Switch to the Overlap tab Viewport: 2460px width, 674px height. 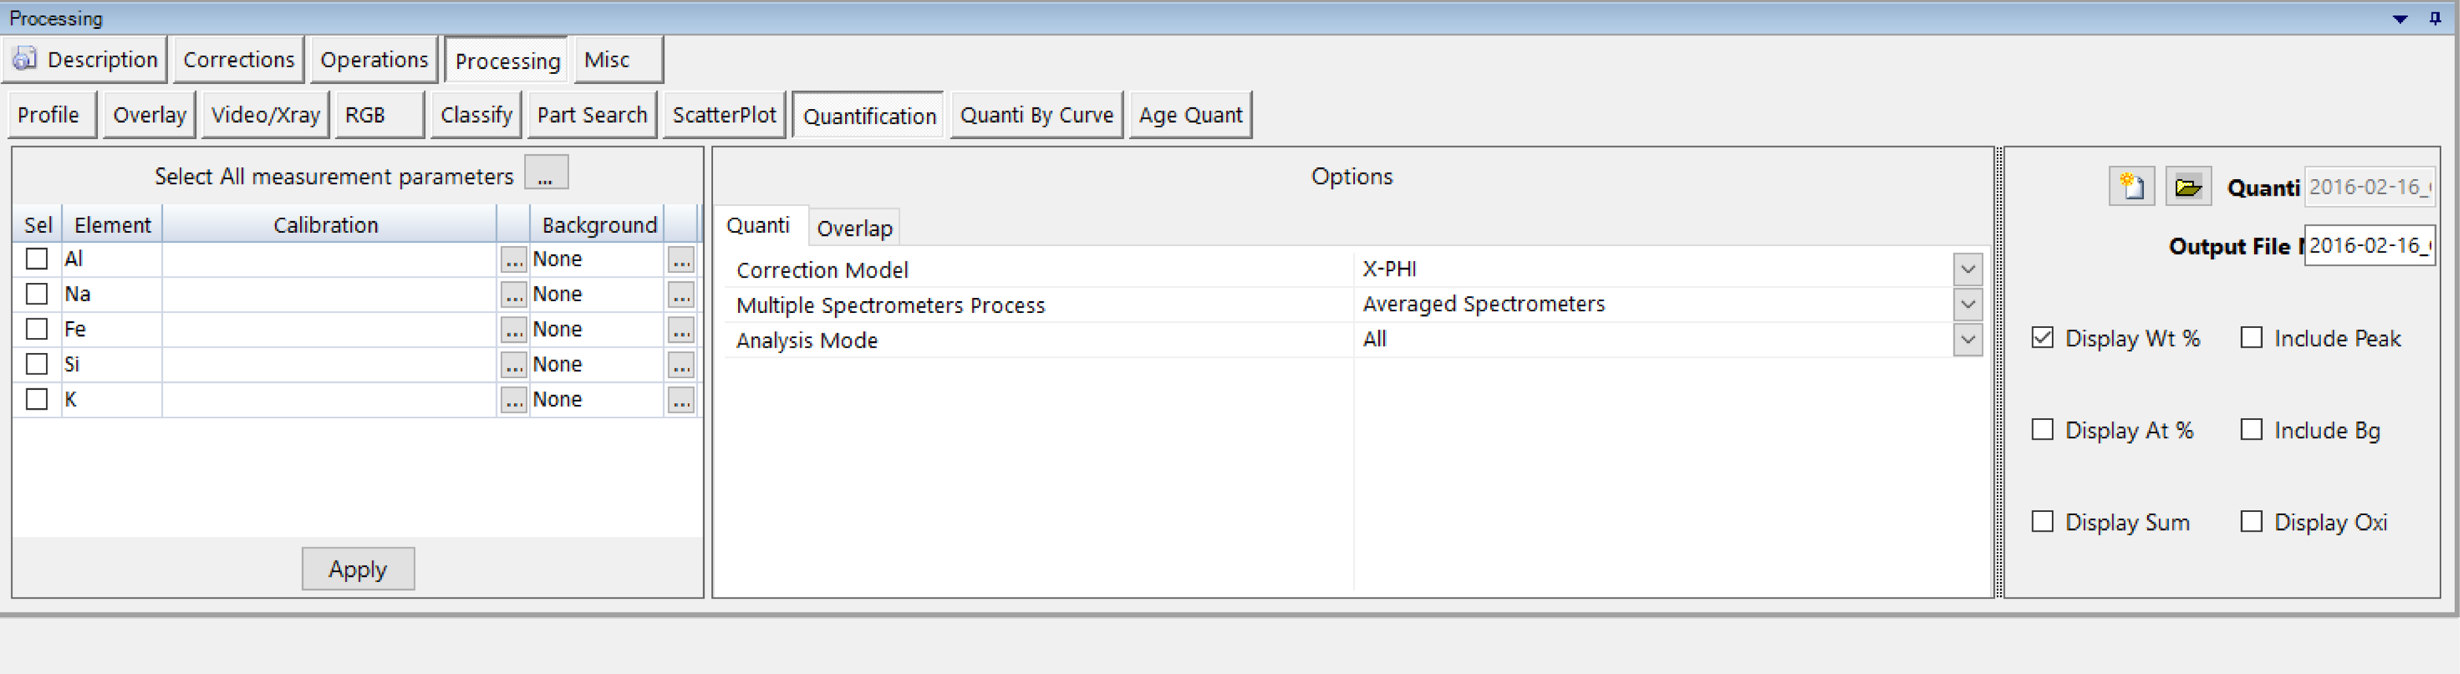tap(854, 228)
